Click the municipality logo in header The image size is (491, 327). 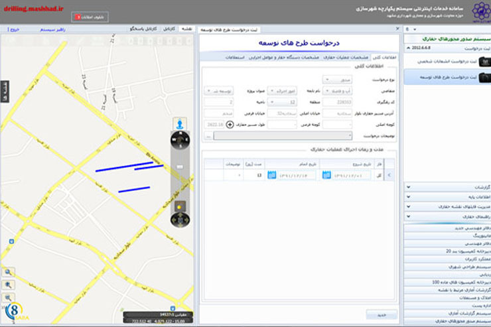click(481, 11)
